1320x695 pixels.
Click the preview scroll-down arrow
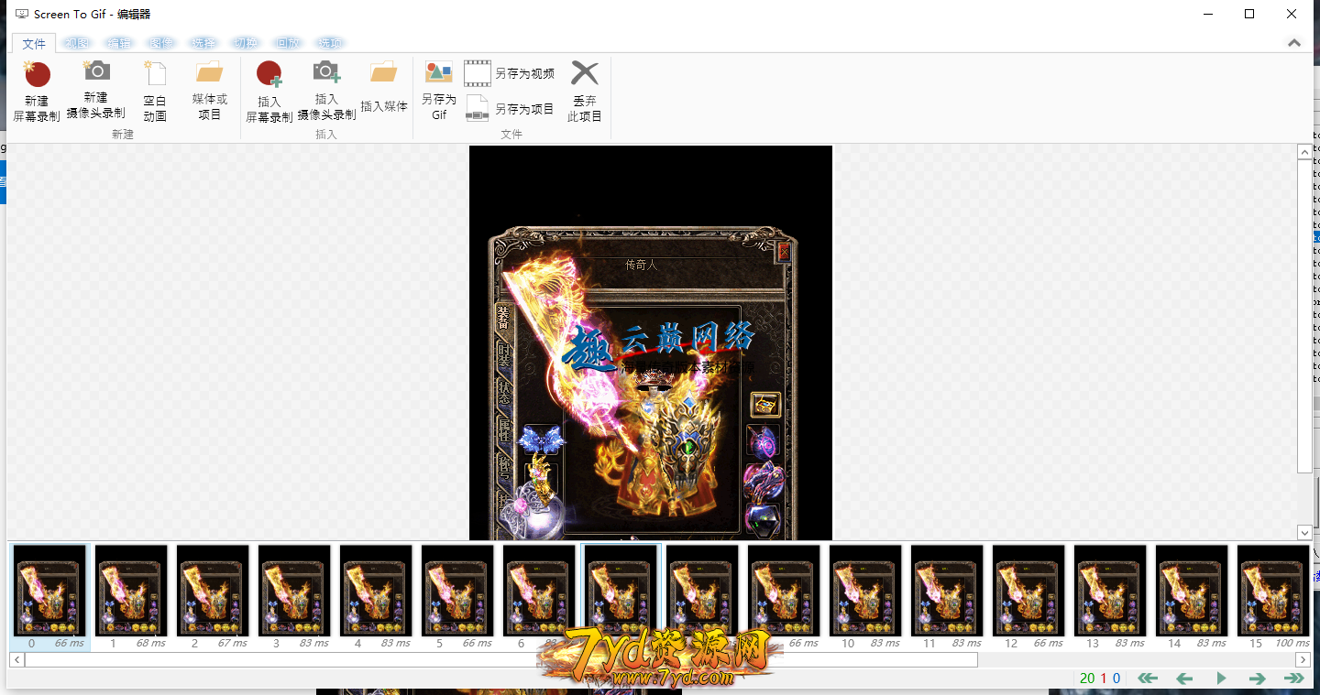[1304, 532]
